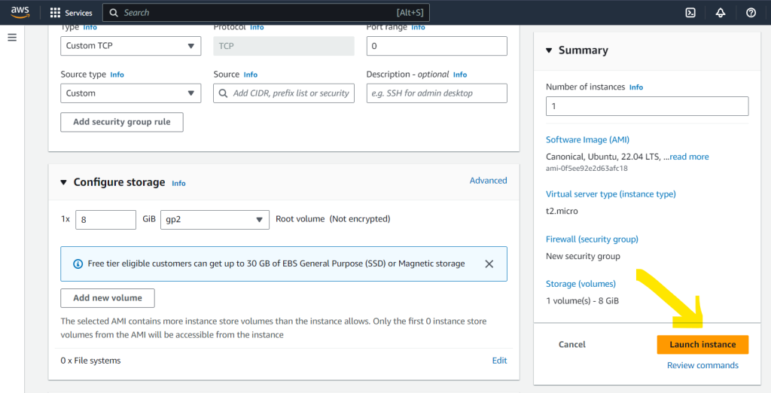Open the Advanced storage settings link
771x393 pixels.
click(x=488, y=181)
